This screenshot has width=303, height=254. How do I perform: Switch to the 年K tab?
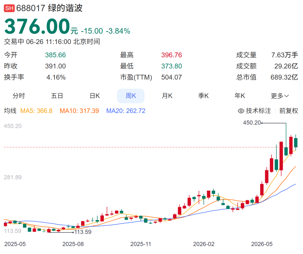tap(240, 96)
